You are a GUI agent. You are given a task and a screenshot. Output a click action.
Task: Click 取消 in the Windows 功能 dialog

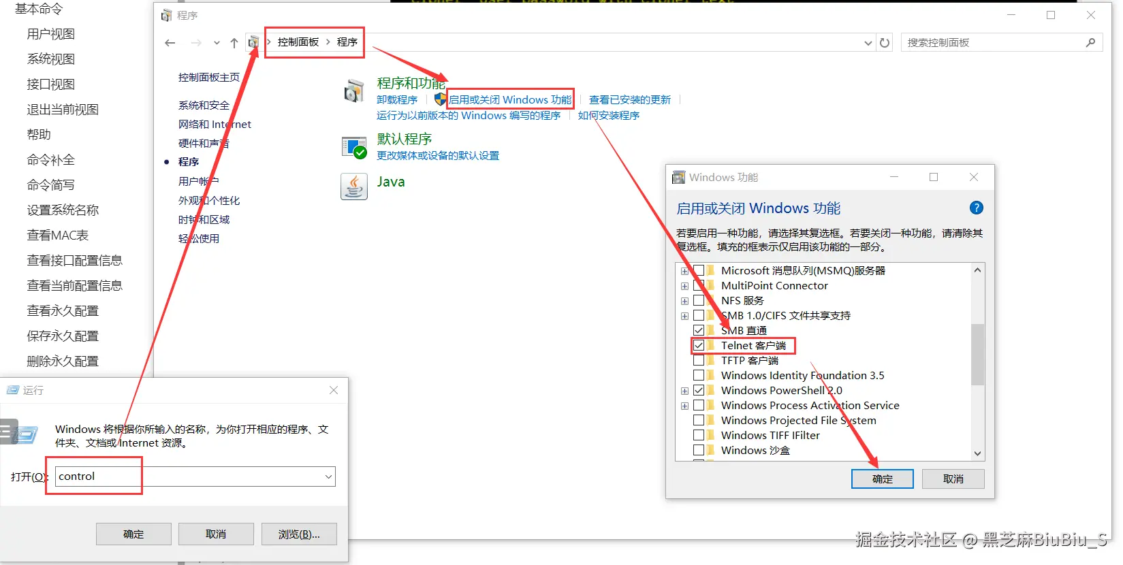953,479
